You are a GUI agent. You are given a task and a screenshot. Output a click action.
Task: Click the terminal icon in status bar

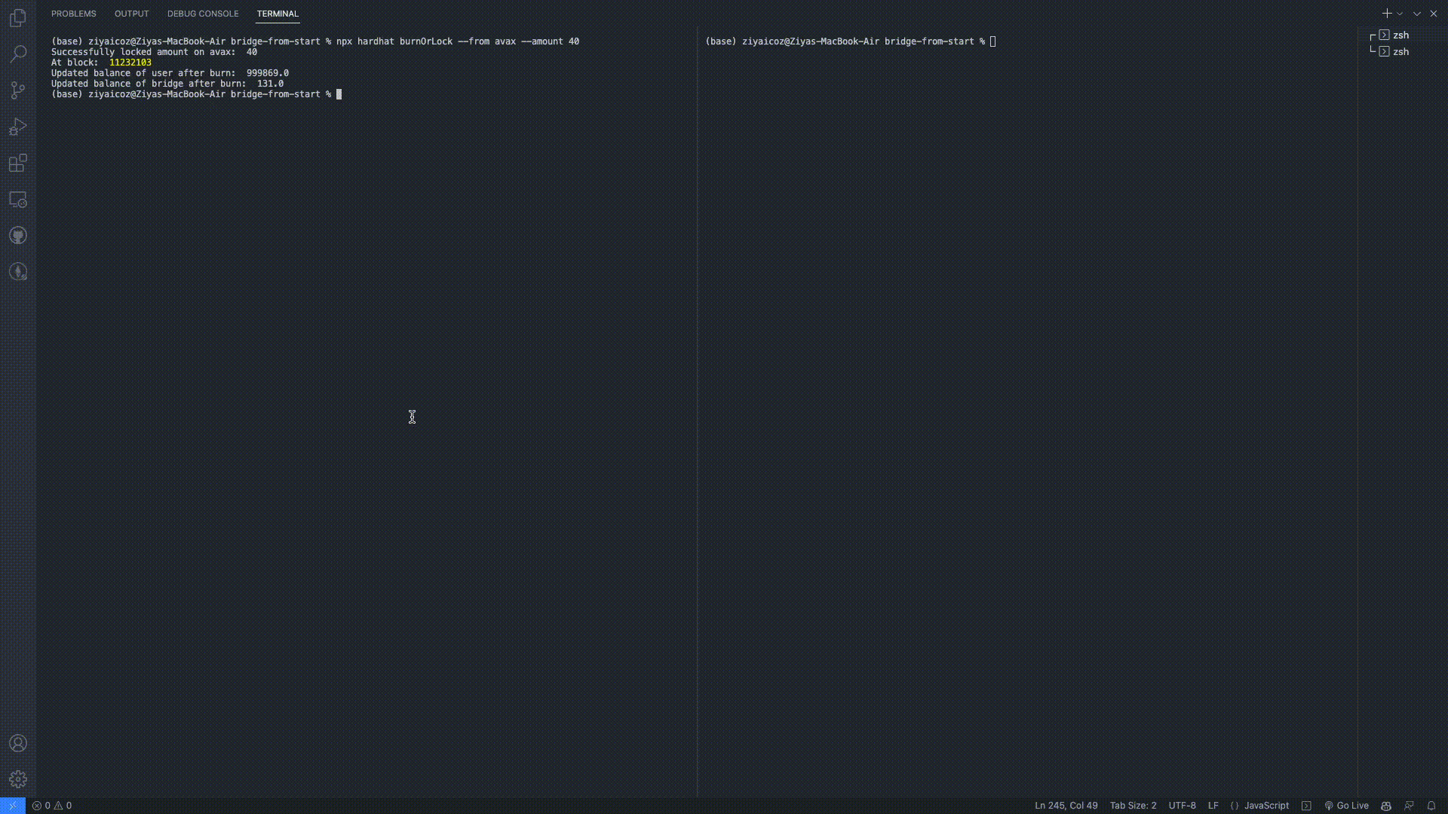(1306, 806)
